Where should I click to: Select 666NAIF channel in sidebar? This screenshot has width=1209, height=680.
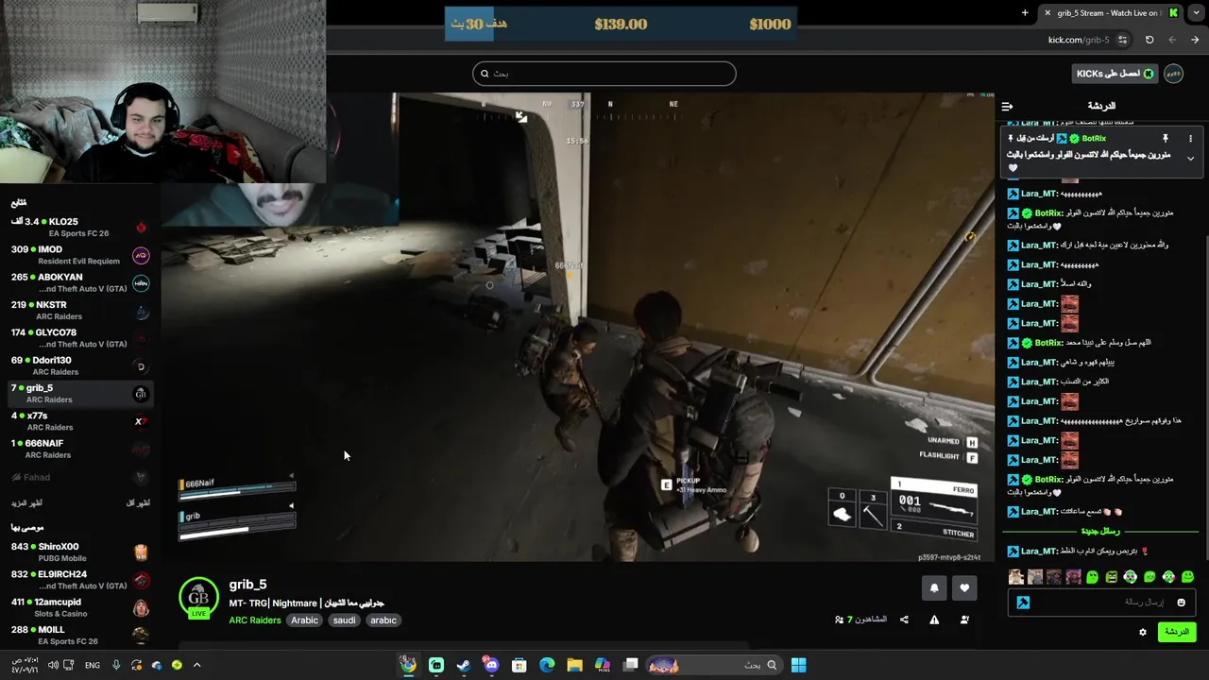coord(80,449)
